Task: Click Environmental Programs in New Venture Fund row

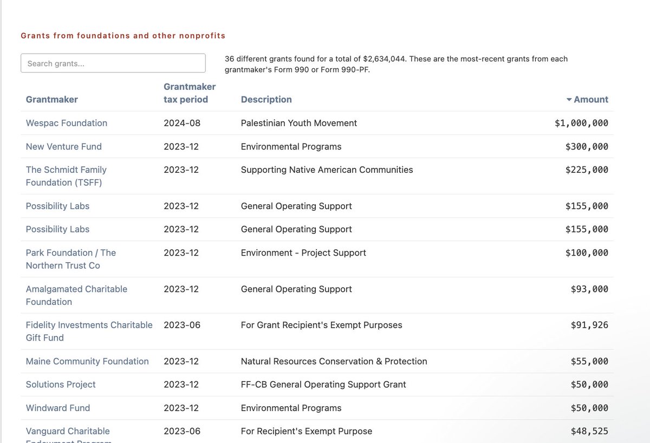Action: click(x=291, y=146)
